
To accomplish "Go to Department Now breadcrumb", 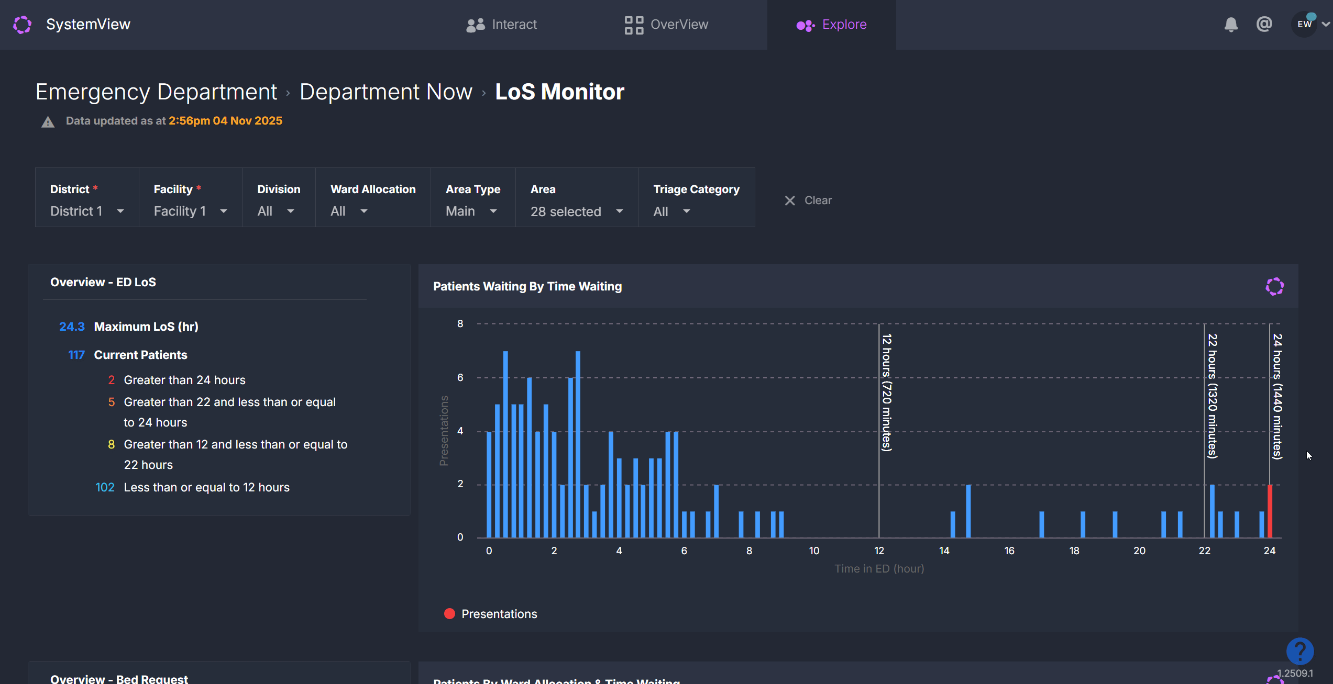I will [x=385, y=92].
